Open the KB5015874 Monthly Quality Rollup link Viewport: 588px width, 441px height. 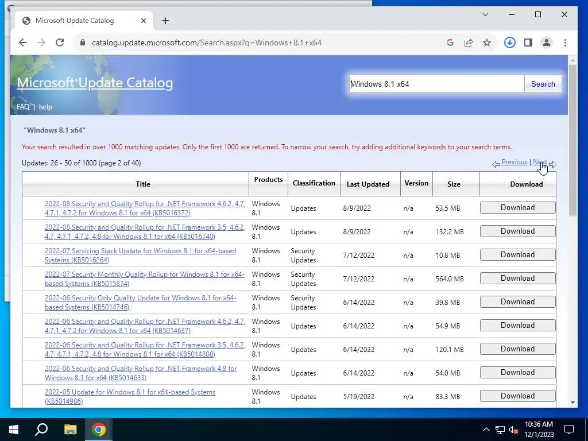(x=144, y=279)
